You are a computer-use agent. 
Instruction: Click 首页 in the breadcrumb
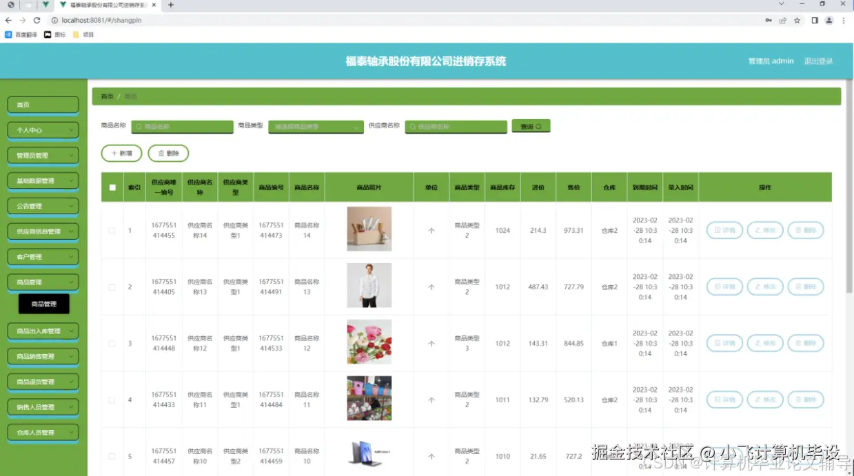(107, 96)
